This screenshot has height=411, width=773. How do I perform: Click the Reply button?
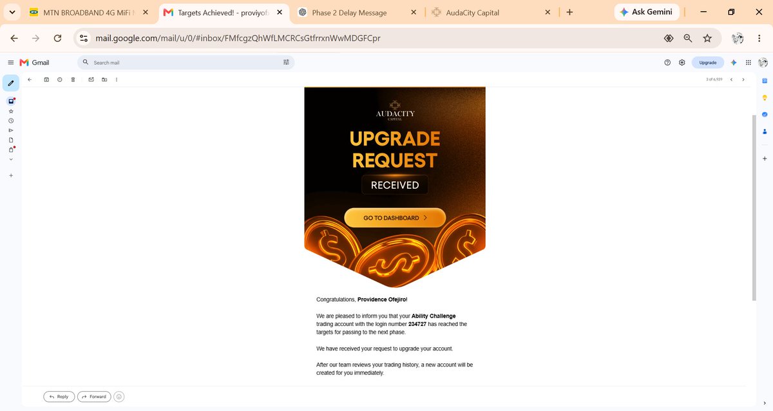tap(59, 397)
